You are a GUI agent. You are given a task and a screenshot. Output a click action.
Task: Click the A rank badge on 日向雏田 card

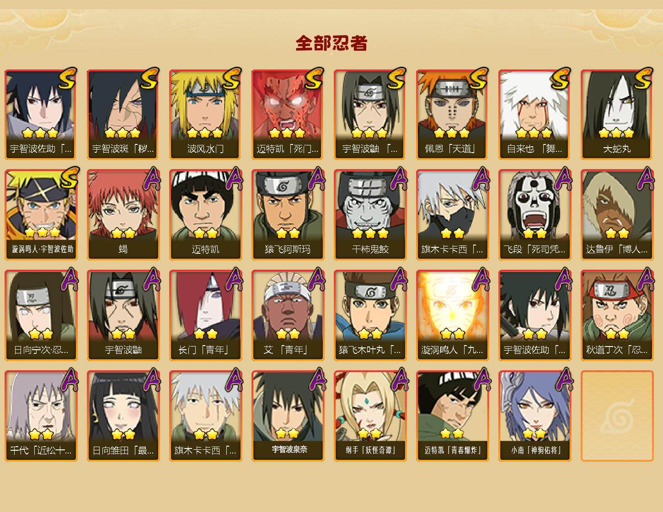(x=150, y=380)
